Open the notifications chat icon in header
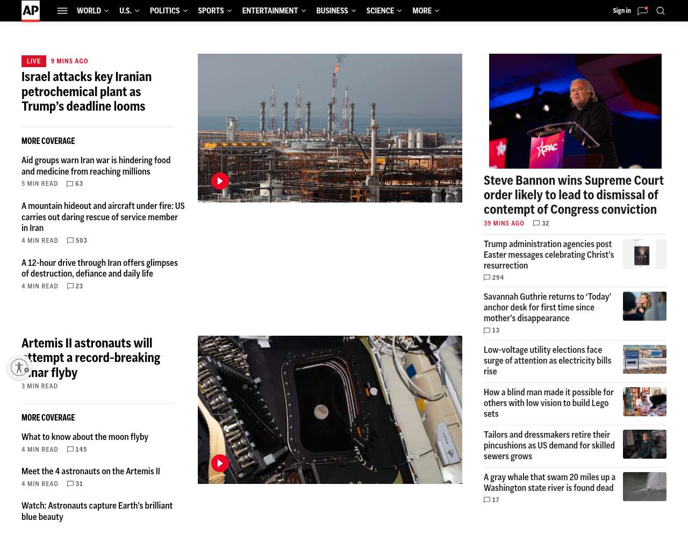 (x=642, y=11)
